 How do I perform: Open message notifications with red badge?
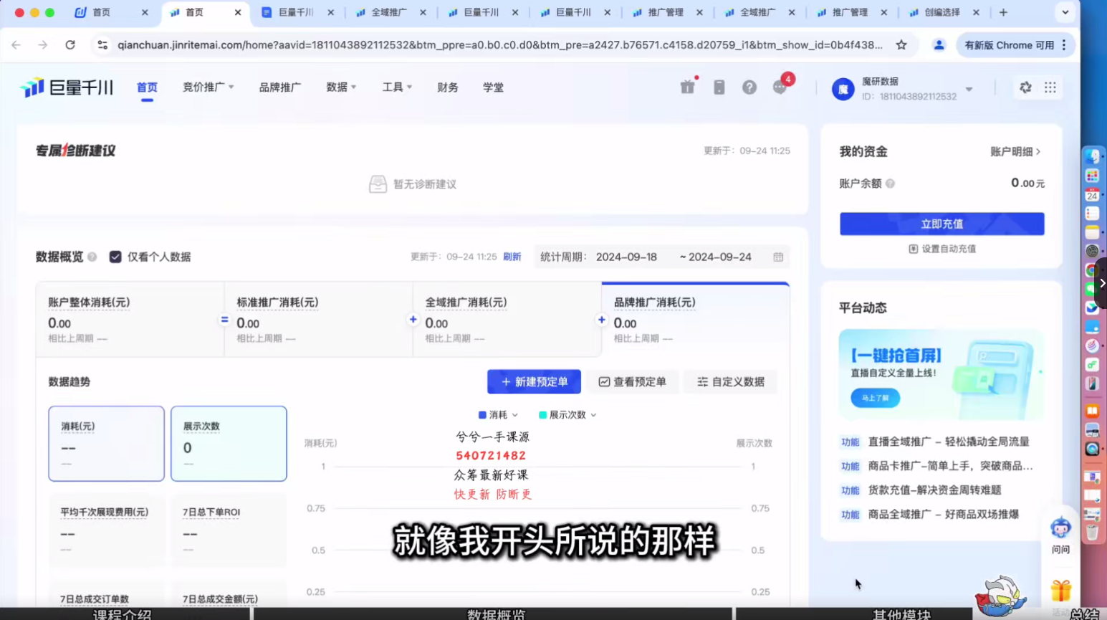(780, 87)
